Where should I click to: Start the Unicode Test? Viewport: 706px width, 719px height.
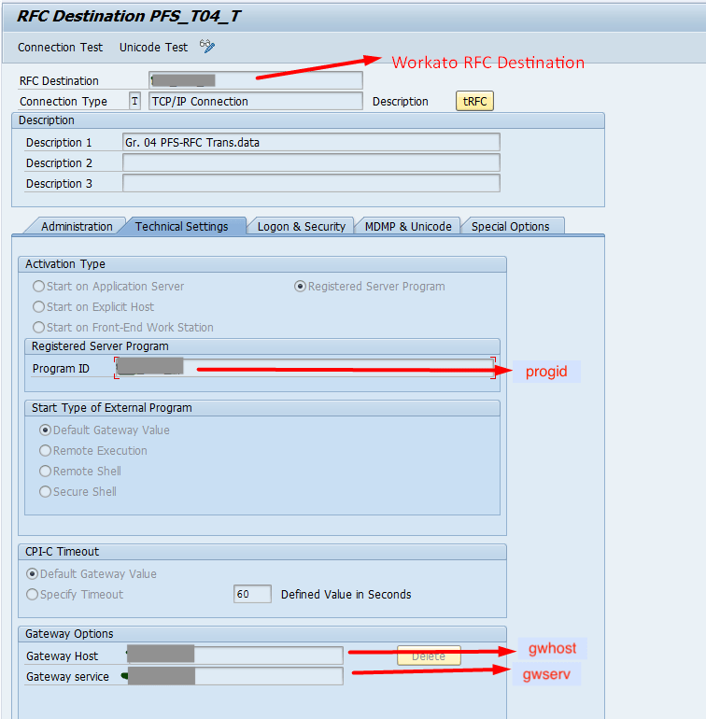click(153, 48)
